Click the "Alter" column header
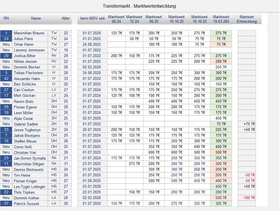280x211 pixels. click(x=66, y=18)
